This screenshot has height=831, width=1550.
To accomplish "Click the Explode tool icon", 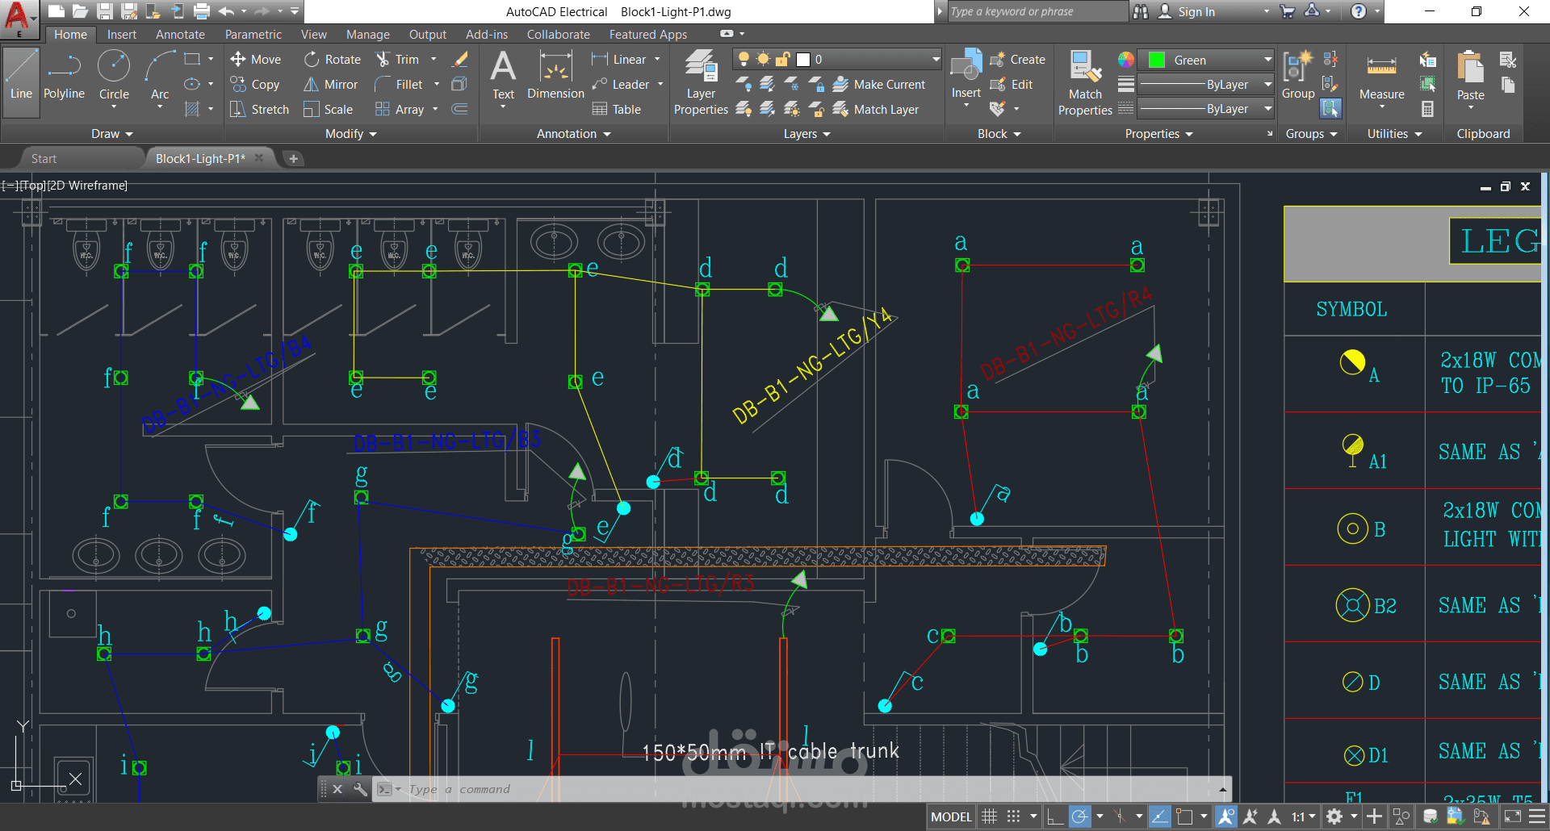I will [x=459, y=84].
